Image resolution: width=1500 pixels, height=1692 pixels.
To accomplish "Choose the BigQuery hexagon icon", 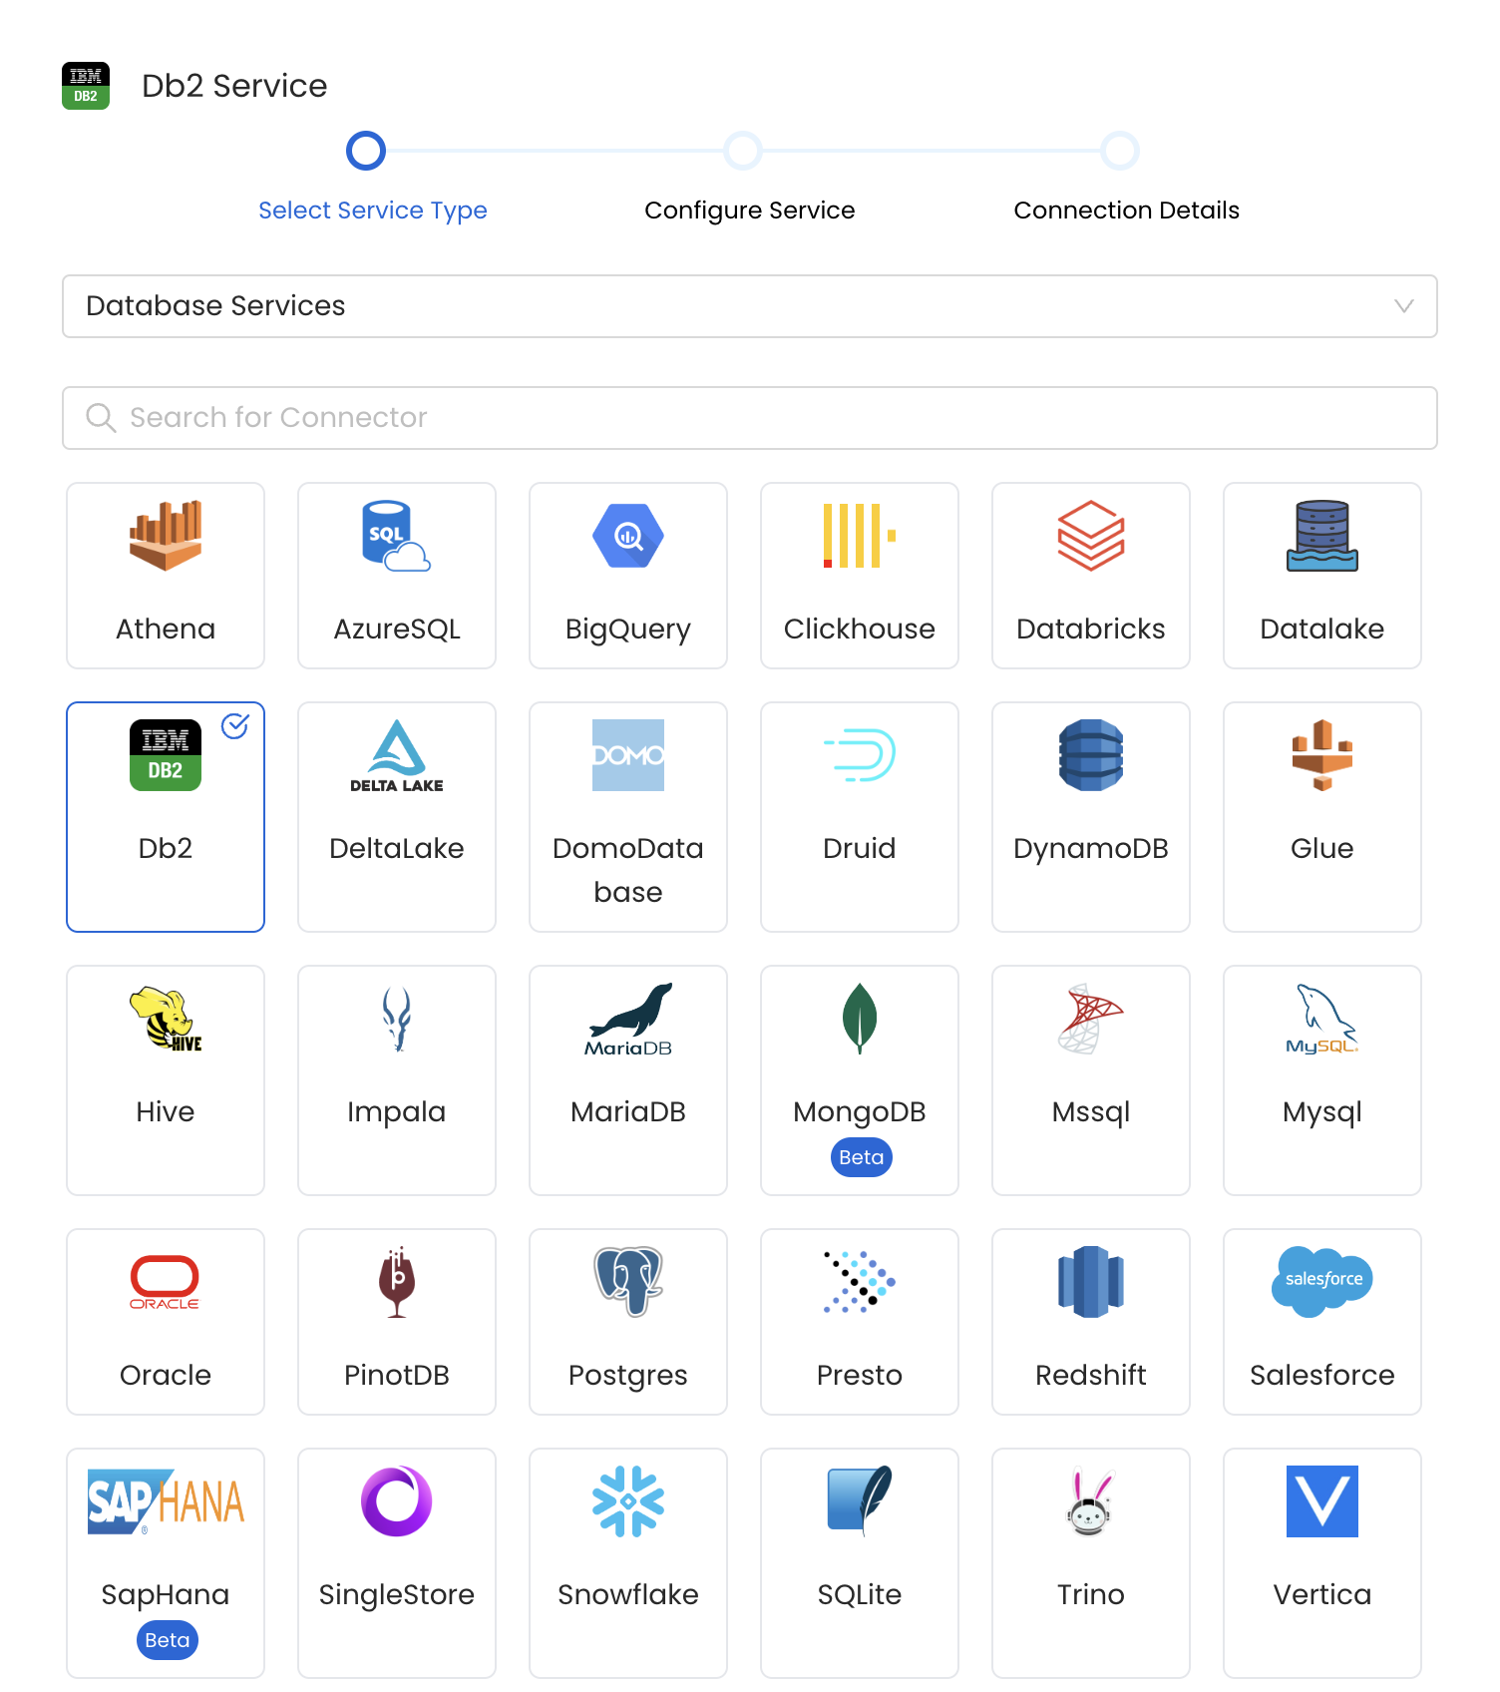I will click(628, 536).
